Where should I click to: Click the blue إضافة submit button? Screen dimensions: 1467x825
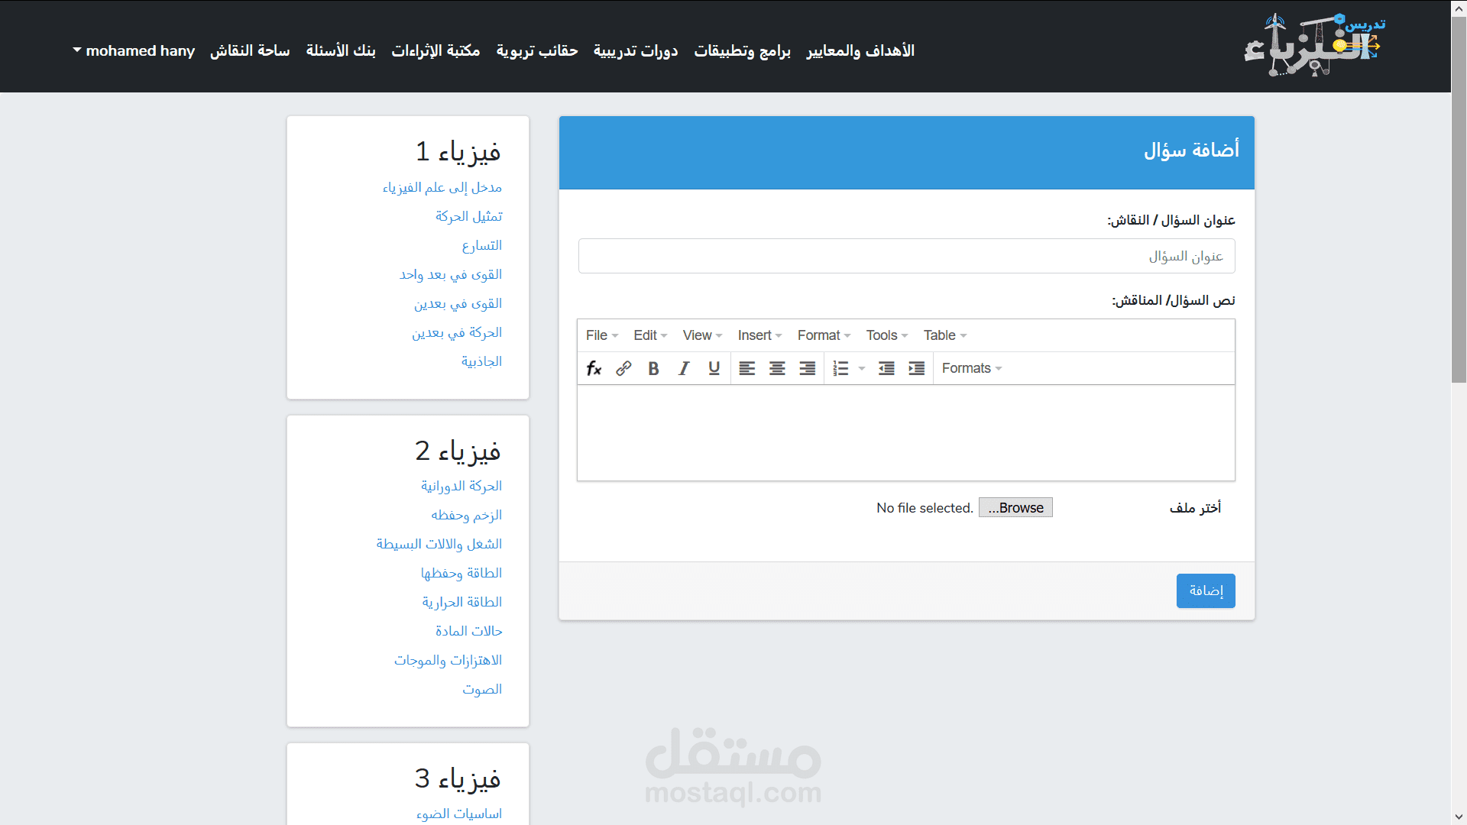(x=1205, y=590)
